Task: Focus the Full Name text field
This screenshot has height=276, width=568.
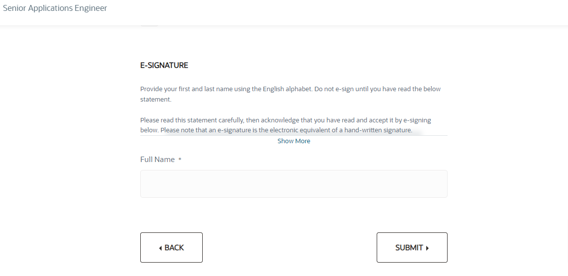Action: click(x=294, y=184)
